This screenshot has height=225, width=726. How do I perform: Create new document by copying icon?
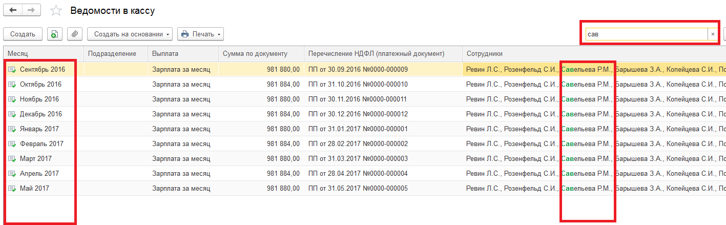coord(54,34)
